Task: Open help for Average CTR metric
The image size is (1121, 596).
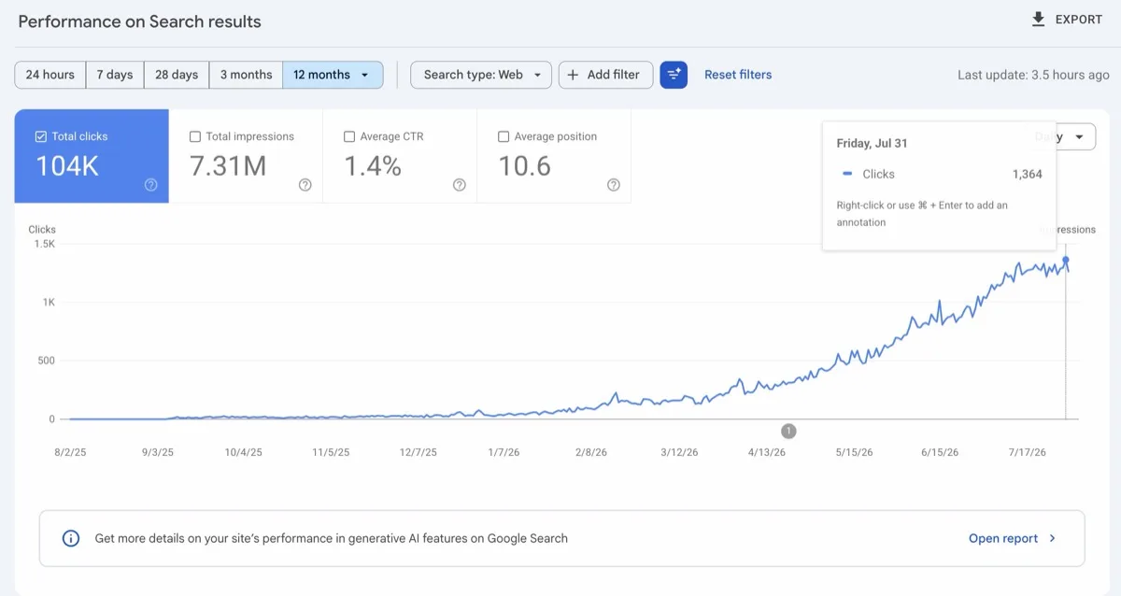Action: (460, 185)
